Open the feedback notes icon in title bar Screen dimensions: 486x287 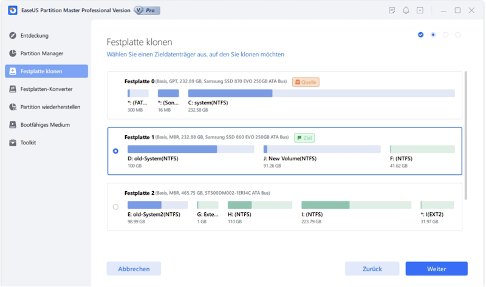click(x=392, y=10)
